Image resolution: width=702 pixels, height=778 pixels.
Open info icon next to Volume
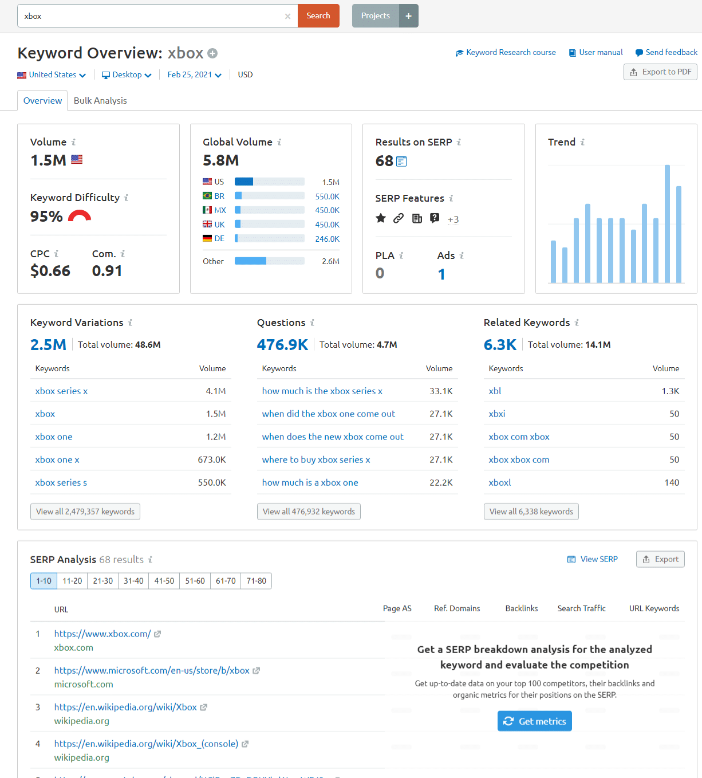[73, 142]
